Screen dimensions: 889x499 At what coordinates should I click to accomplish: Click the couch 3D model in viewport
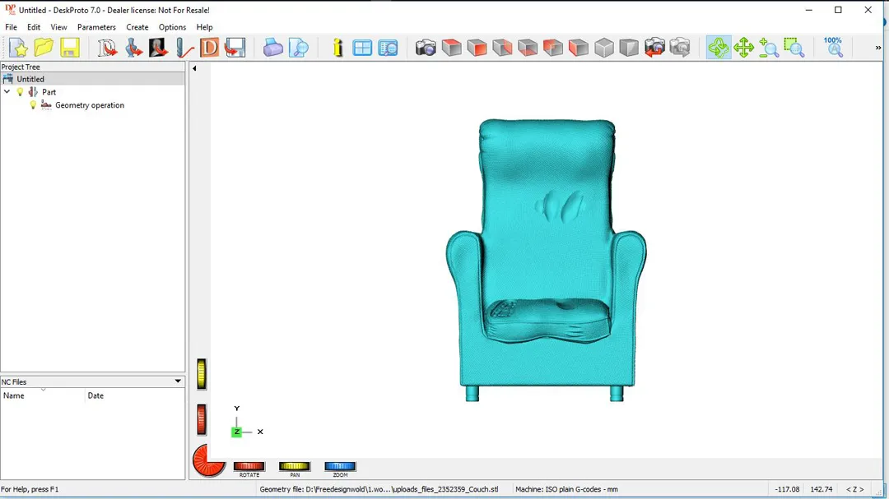[546, 261]
